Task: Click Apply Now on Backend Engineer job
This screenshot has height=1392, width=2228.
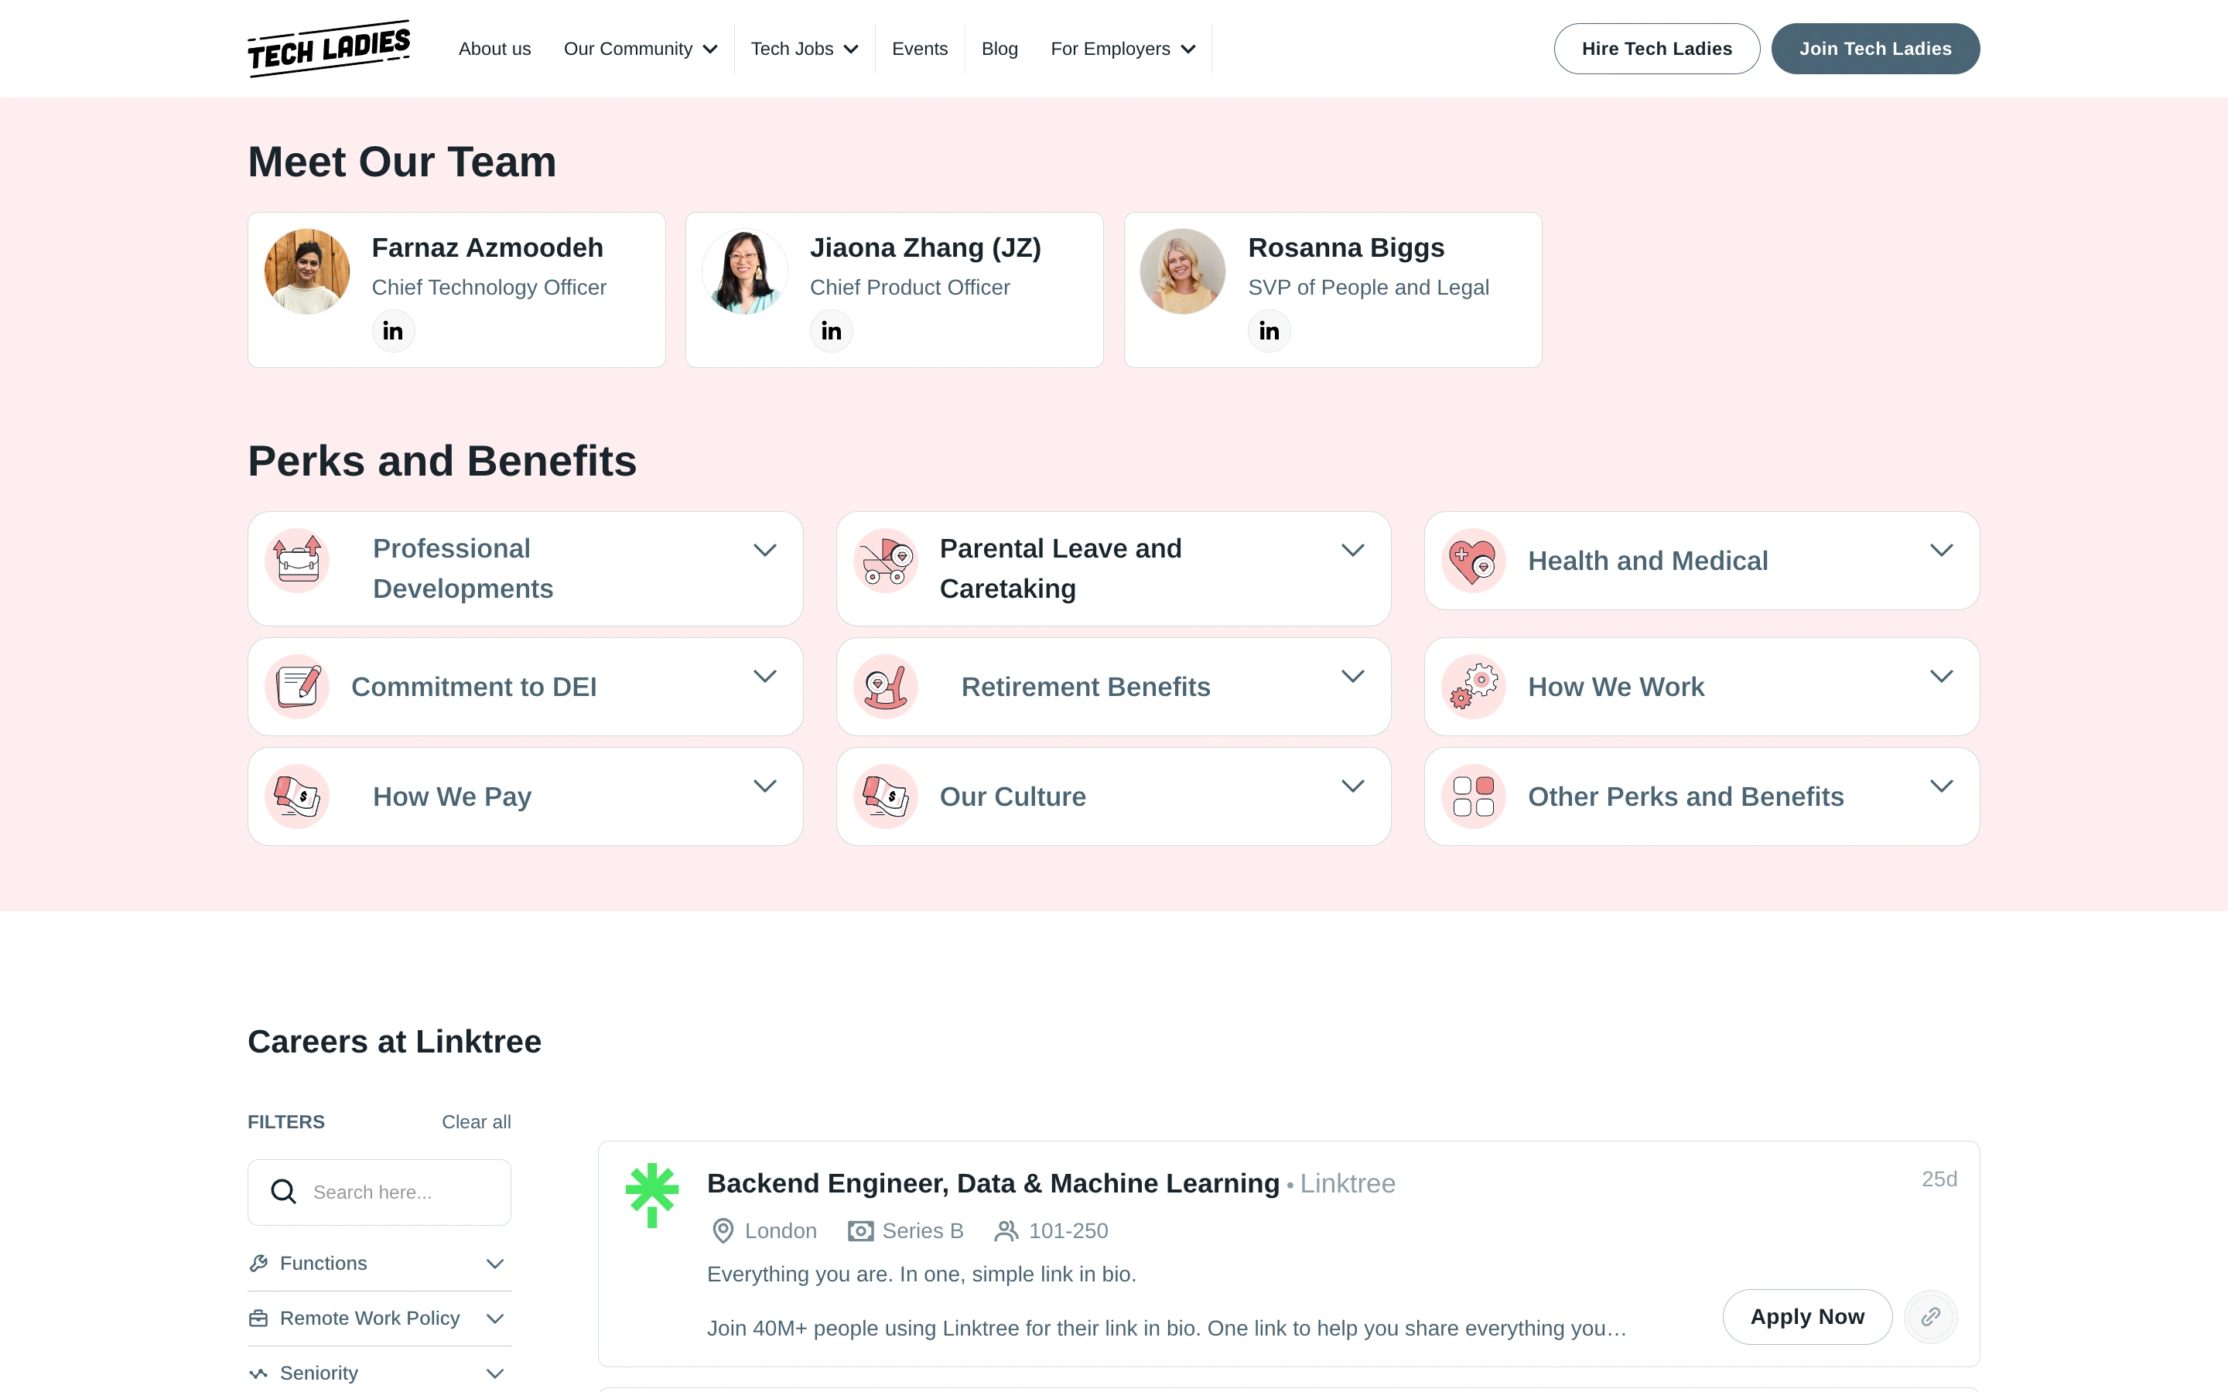Action: click(1806, 1316)
